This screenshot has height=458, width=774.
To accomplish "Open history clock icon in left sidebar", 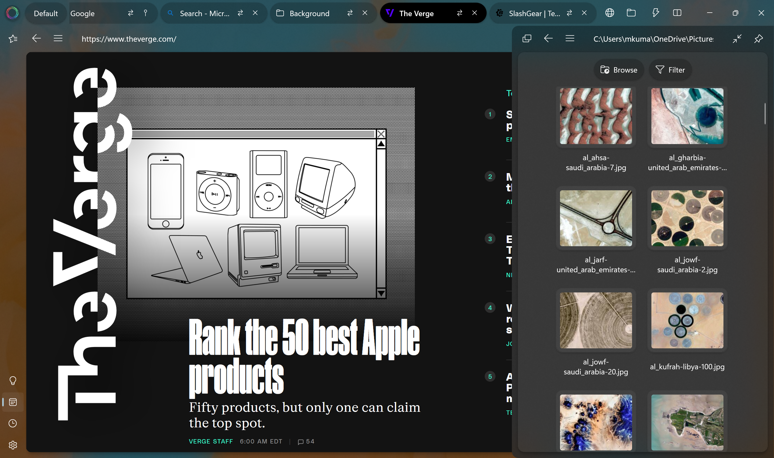I will click(x=13, y=423).
